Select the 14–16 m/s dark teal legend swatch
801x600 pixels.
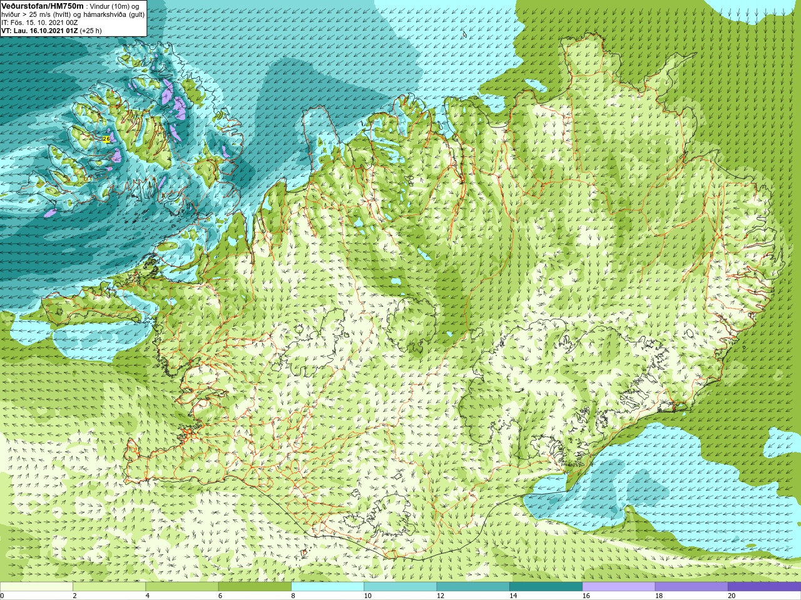point(546,587)
